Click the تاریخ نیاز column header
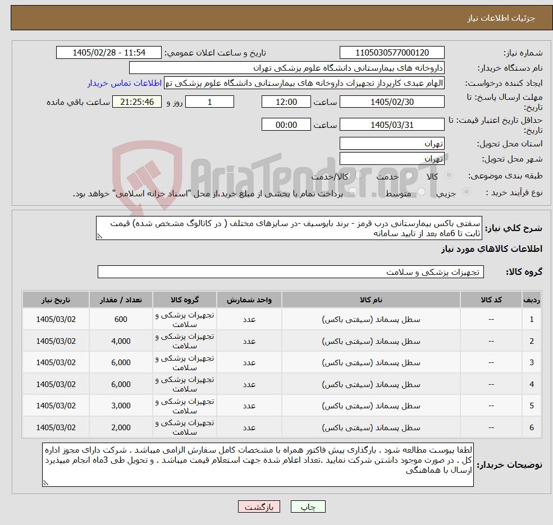The image size is (553, 525). [56, 300]
